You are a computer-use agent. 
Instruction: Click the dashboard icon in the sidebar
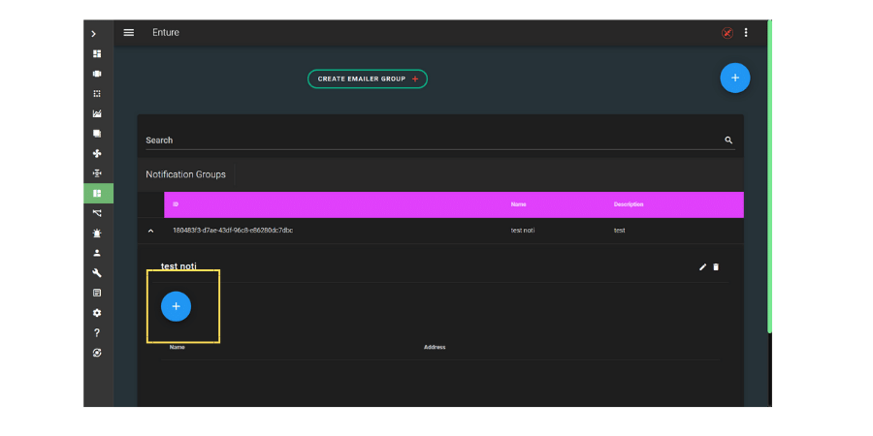pyautogui.click(x=97, y=53)
